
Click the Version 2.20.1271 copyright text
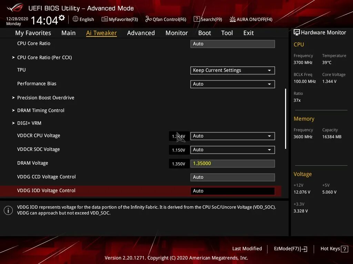pos(176,258)
